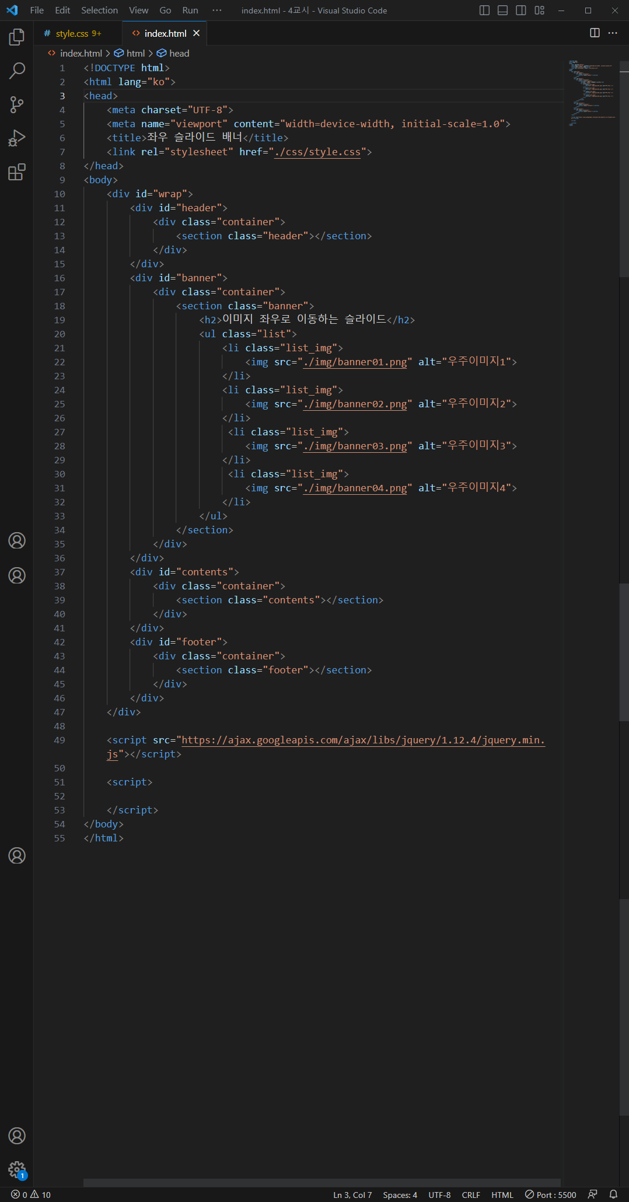Follow the ./img/banner01.png link
Viewport: 629px width, 1202px height.
pos(355,362)
